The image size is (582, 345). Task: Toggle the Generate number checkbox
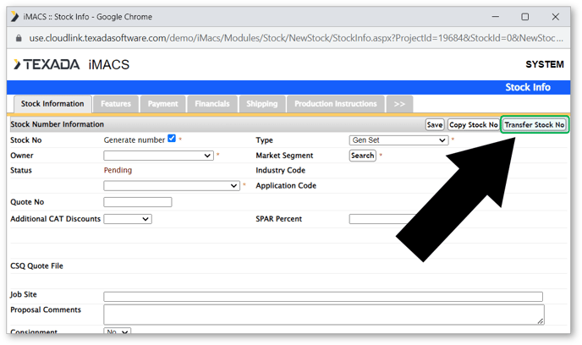click(x=172, y=139)
